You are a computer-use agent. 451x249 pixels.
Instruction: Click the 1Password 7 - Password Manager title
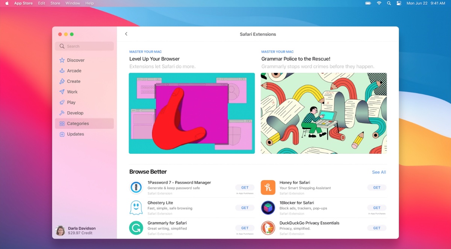[x=179, y=183]
